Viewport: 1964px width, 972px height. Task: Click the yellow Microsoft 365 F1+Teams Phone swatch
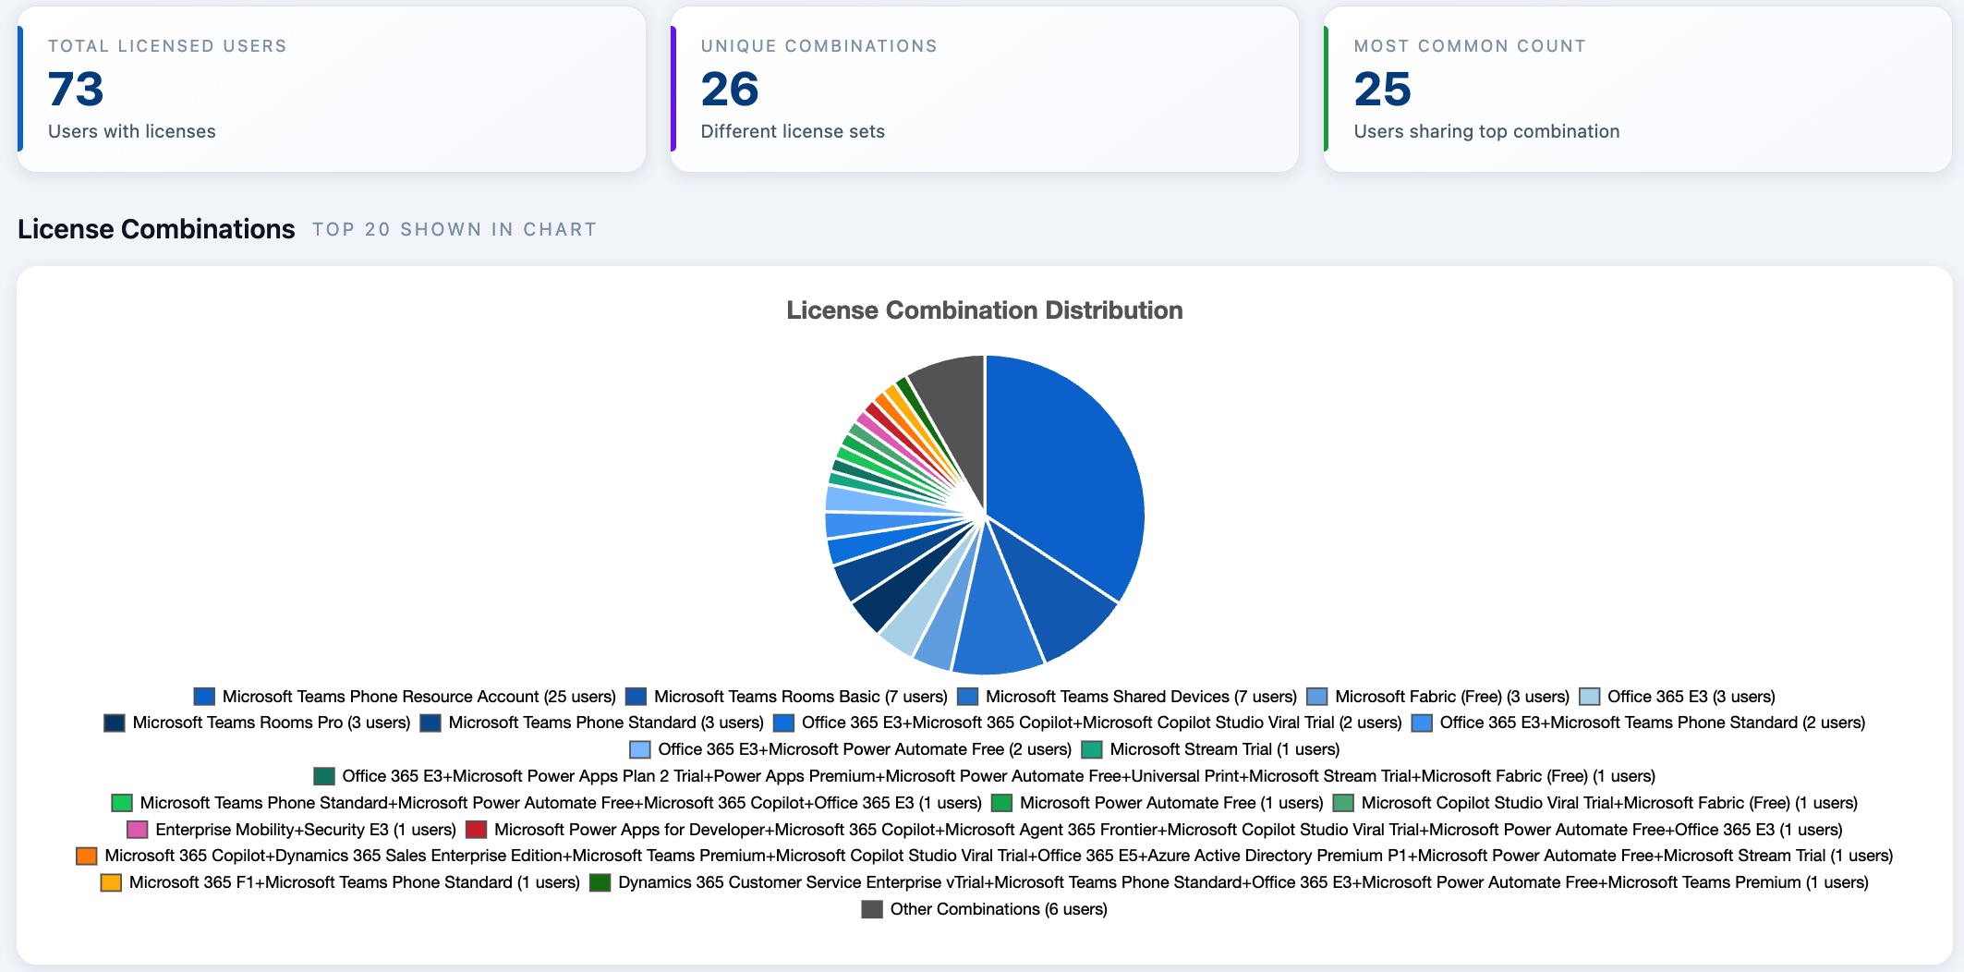[111, 882]
